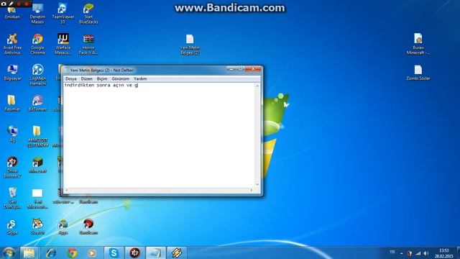Select the Denetim Masası desktop icon

[37, 13]
